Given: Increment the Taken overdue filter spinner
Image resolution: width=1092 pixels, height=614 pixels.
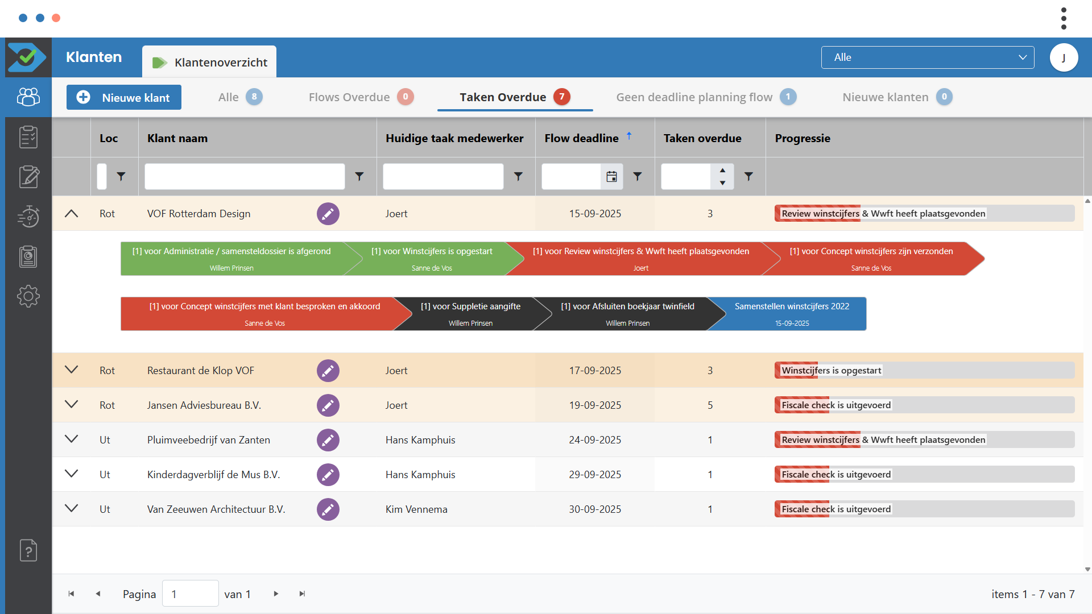Looking at the screenshot, I should (722, 171).
